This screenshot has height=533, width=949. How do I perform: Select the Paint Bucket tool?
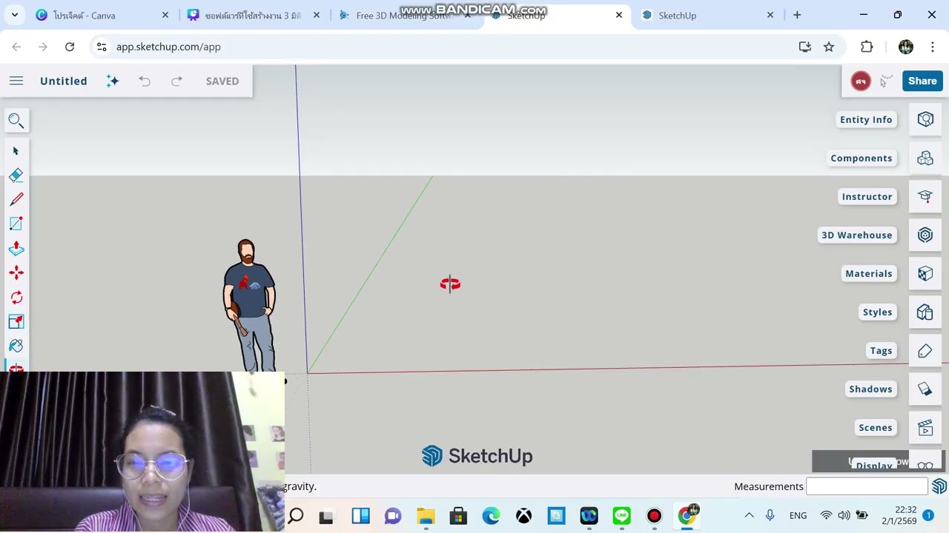16,346
